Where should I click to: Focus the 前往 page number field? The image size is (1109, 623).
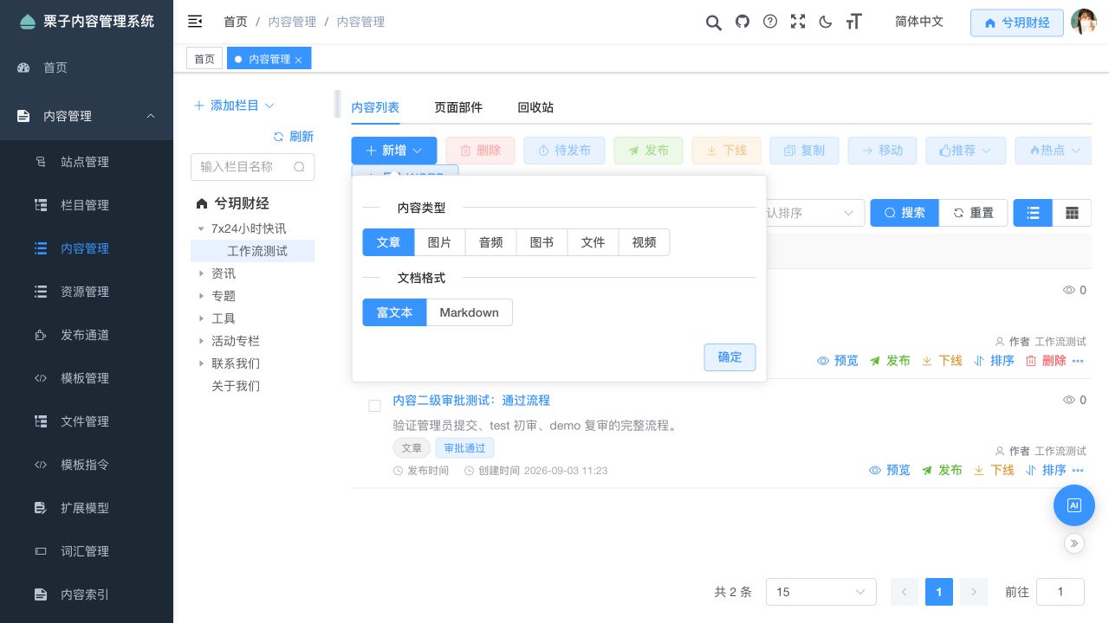[1060, 592]
